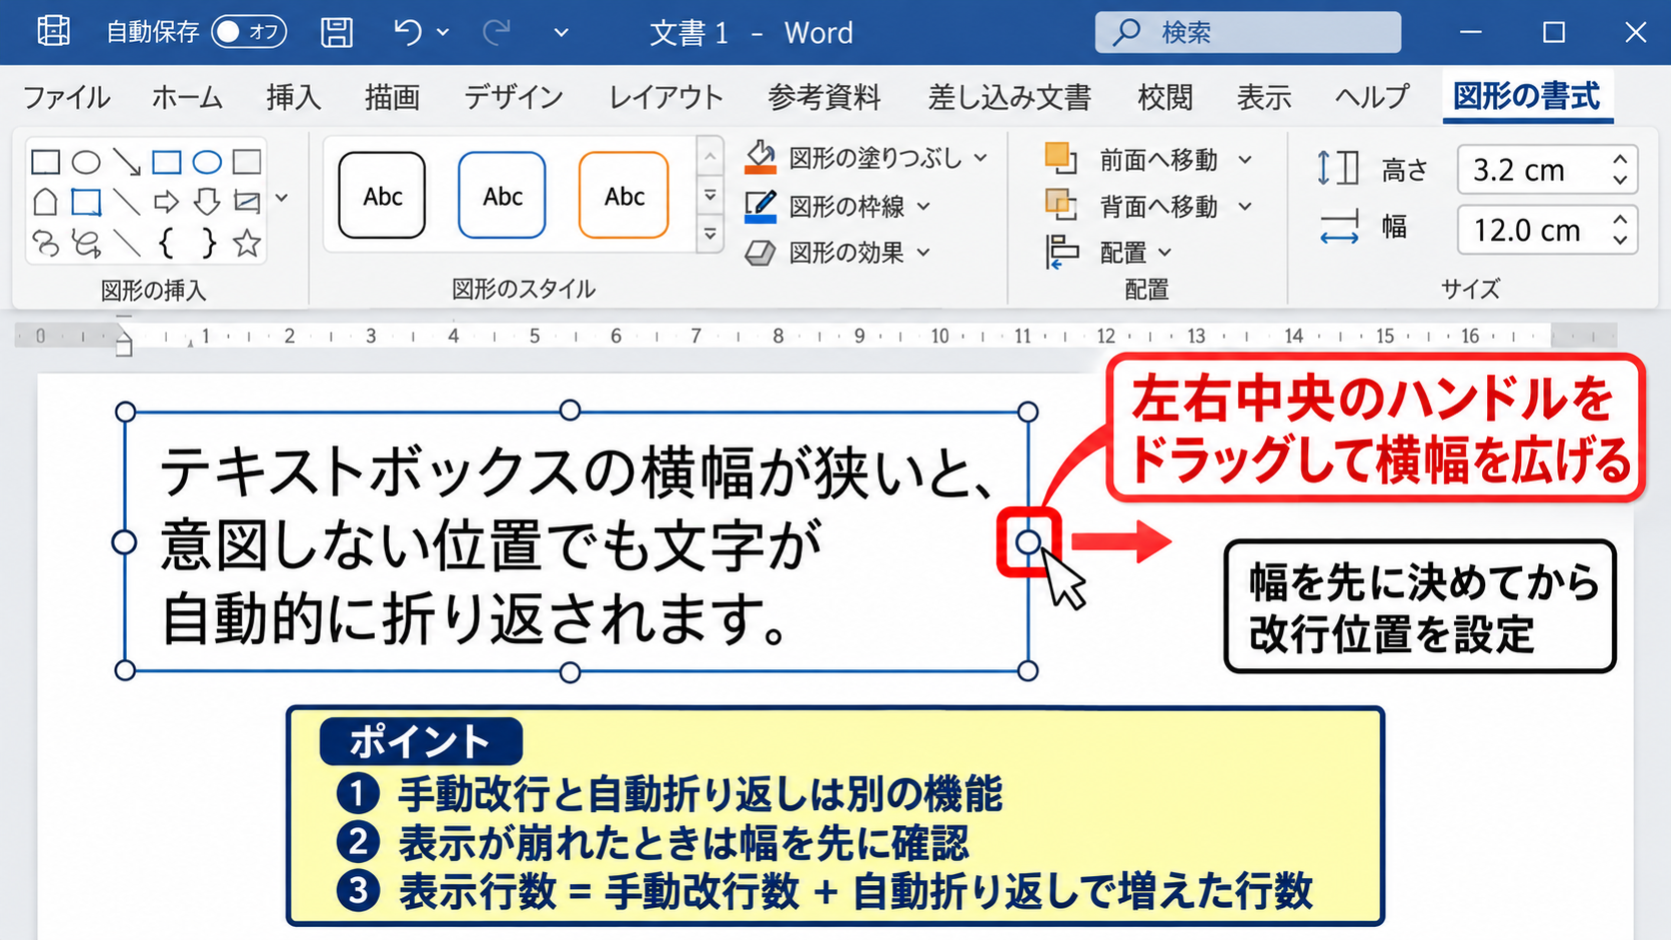The height and width of the screenshot is (940, 1671).
Task: Click the 図形の枠線 pen icon
Action: click(x=761, y=206)
